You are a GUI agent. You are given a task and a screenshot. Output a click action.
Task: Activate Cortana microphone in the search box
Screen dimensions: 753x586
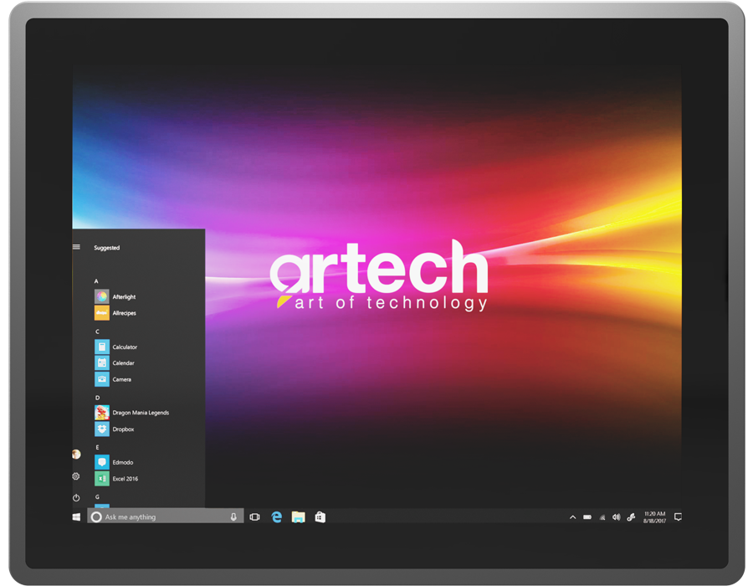point(233,517)
